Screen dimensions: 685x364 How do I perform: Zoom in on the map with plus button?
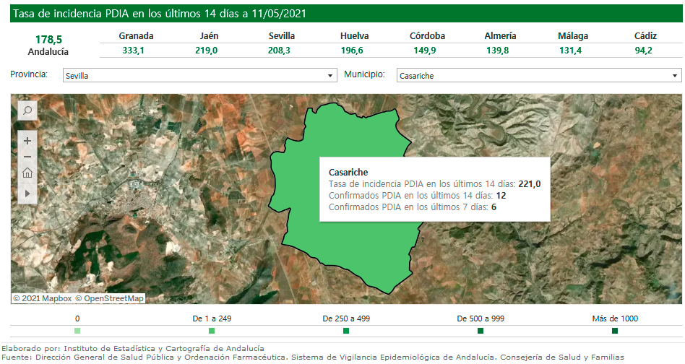coord(27,141)
